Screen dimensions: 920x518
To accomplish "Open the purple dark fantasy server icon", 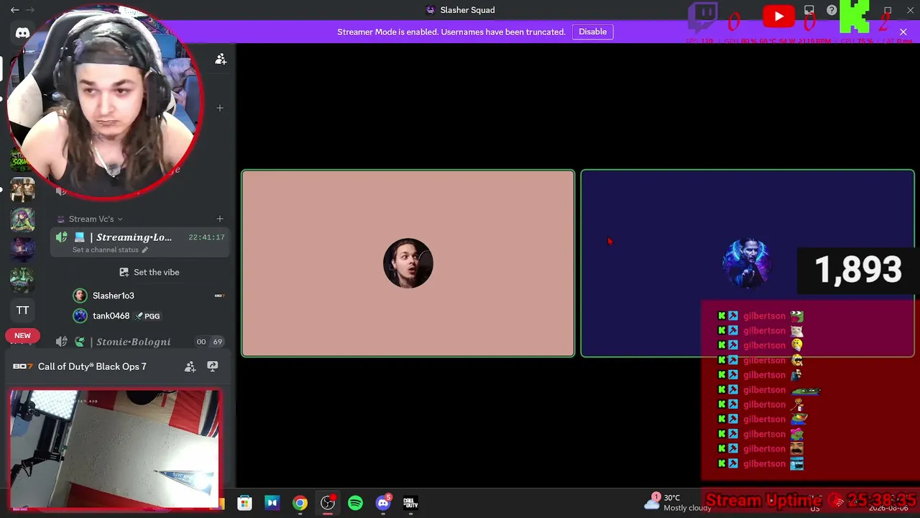I will click(x=22, y=249).
